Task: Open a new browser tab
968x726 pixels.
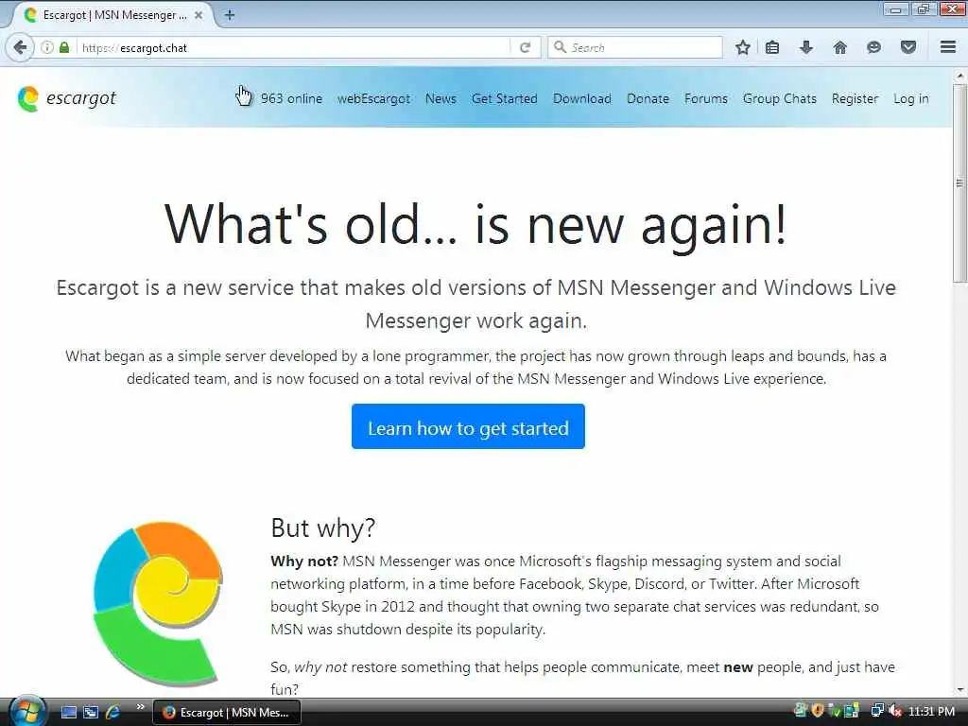Action: click(230, 15)
